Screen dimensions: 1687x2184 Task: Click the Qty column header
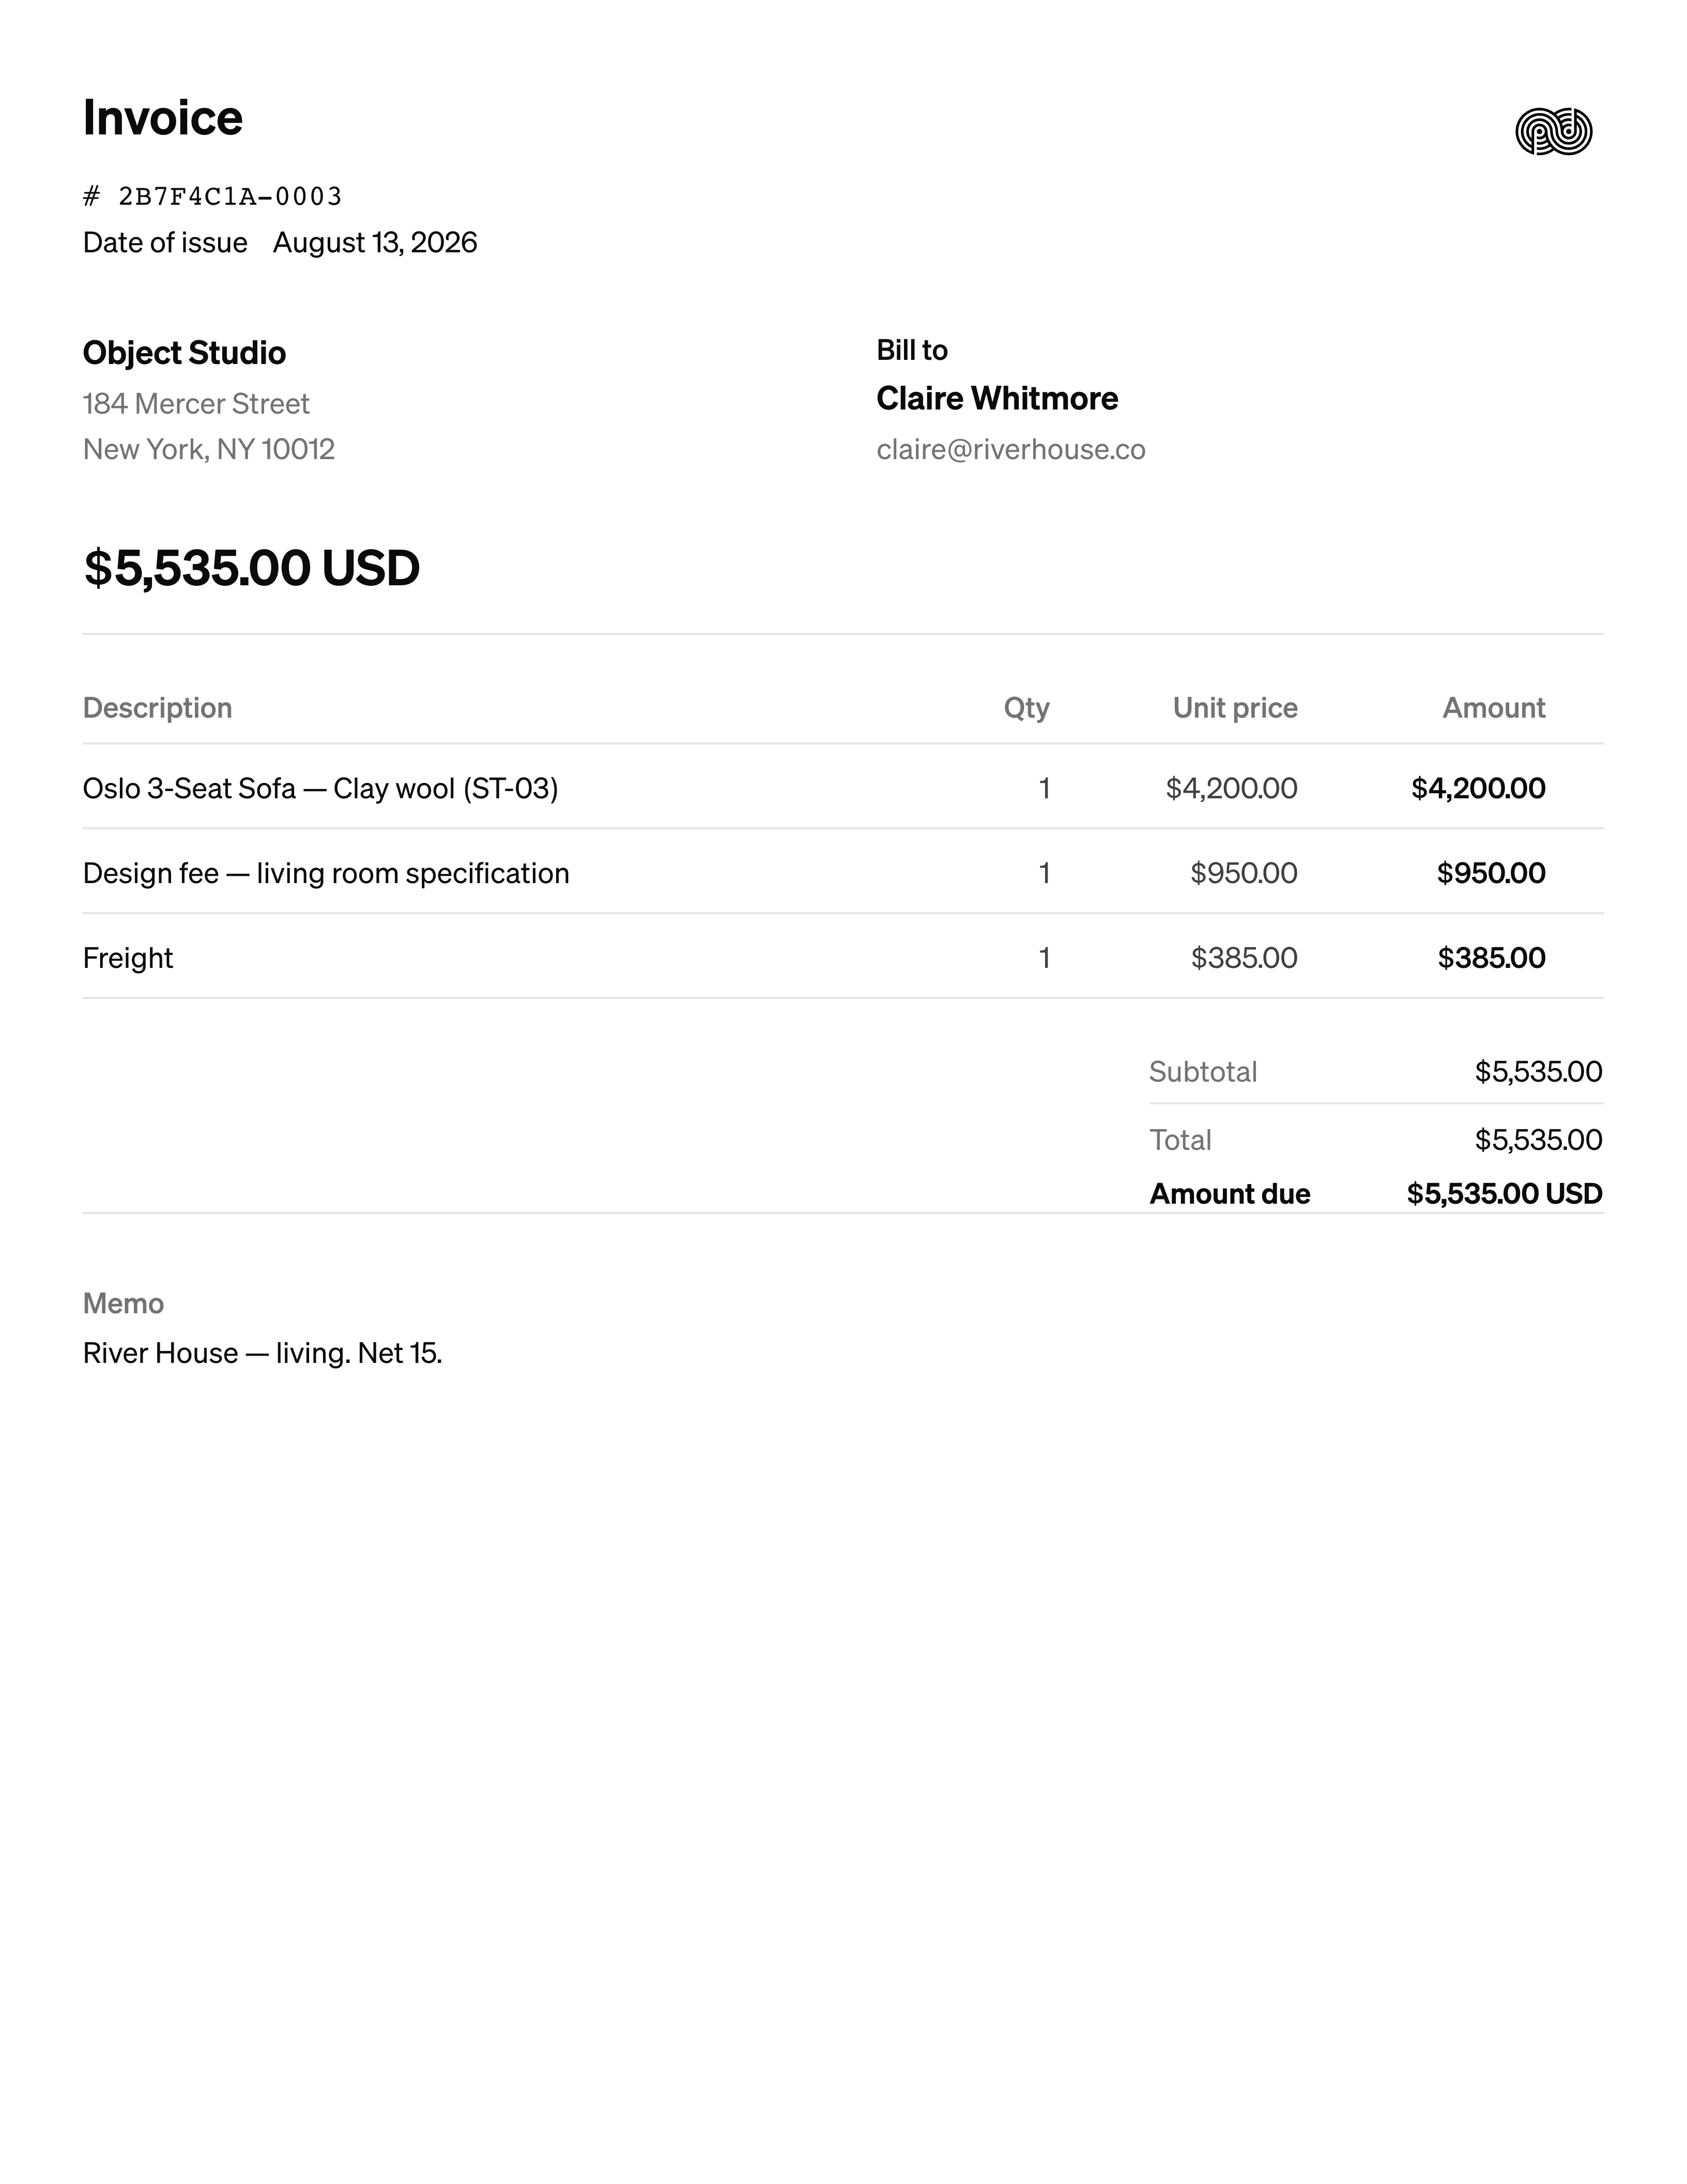pos(1026,708)
